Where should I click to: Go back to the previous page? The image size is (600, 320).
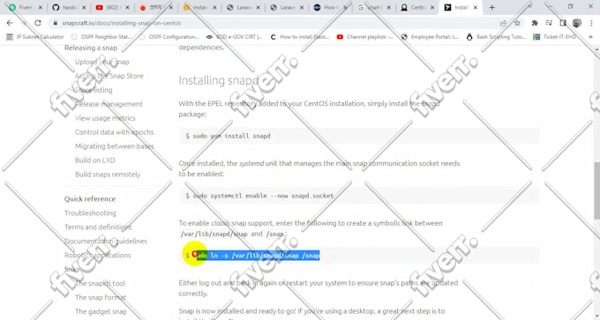[x=10, y=23]
